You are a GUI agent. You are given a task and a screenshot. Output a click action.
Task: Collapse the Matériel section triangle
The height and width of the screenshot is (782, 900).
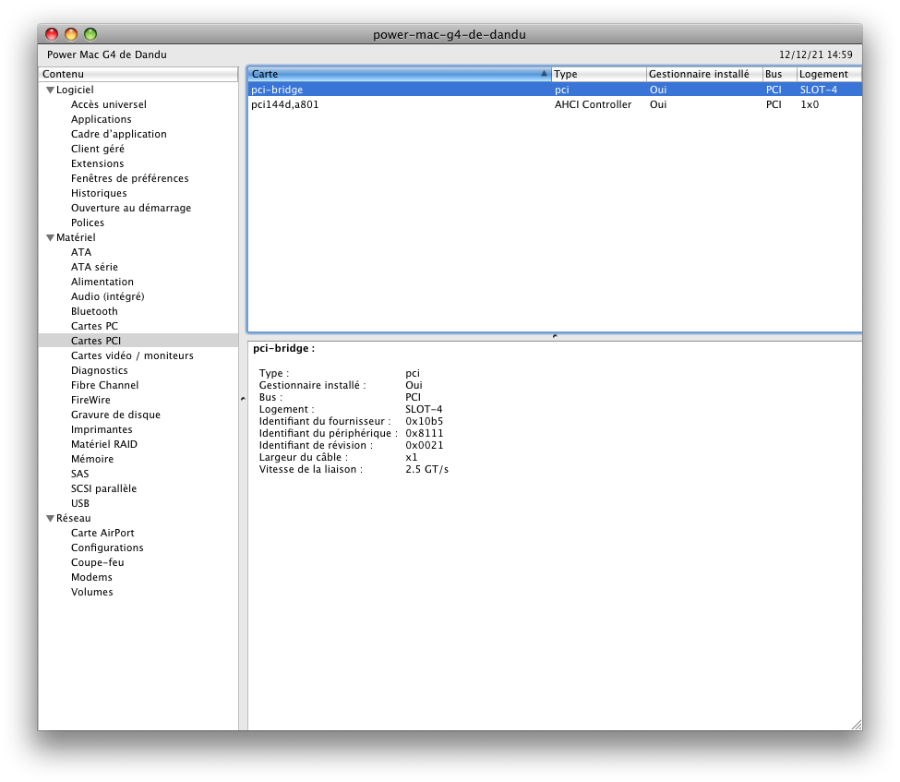tap(50, 238)
